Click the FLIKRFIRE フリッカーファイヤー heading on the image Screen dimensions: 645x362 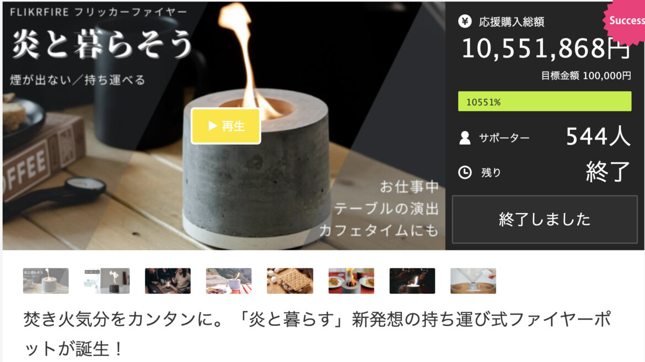tap(98, 12)
